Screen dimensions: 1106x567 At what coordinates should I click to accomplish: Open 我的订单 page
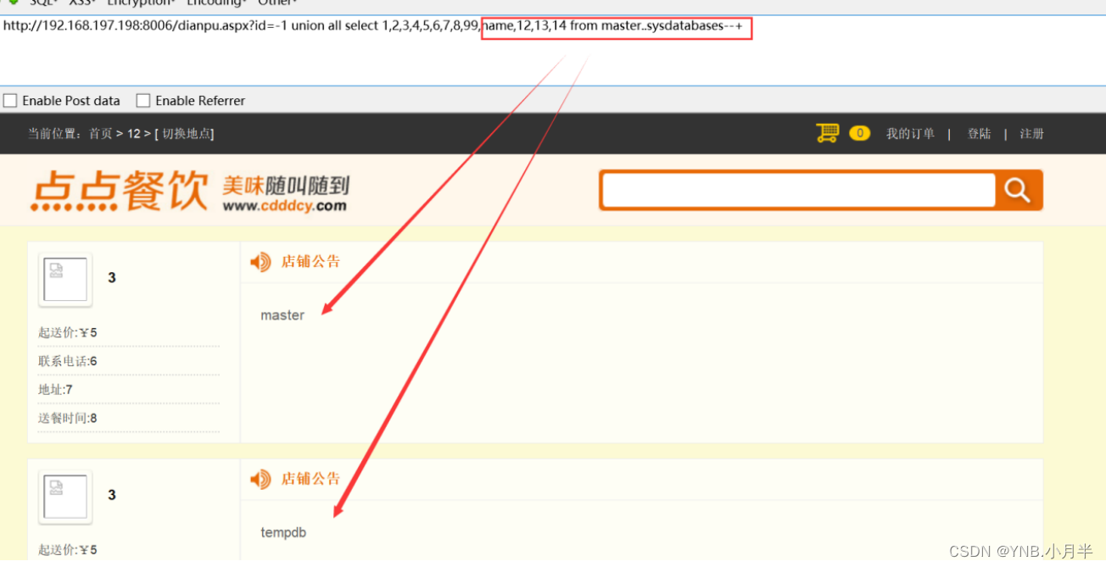(910, 134)
